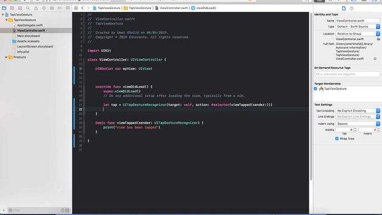This screenshot has width=382, height=215.
Task: Show the File inspector
Action: [344, 8]
